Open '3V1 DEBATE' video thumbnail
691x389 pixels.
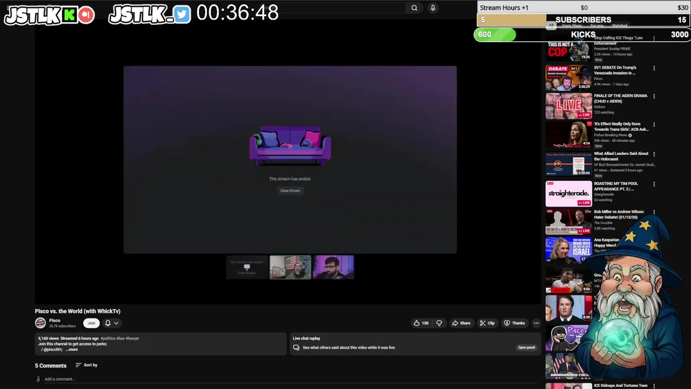[568, 78]
